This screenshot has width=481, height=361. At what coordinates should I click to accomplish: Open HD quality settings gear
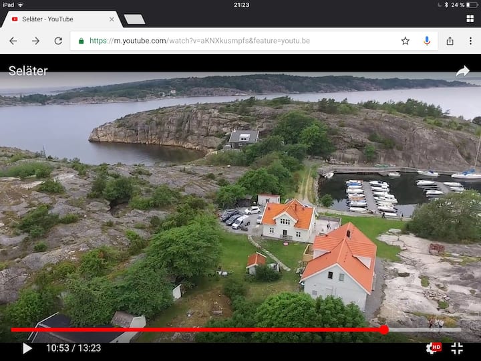click(x=434, y=348)
